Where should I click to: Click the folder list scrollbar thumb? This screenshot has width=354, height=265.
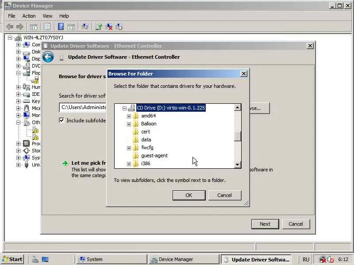coord(237,136)
